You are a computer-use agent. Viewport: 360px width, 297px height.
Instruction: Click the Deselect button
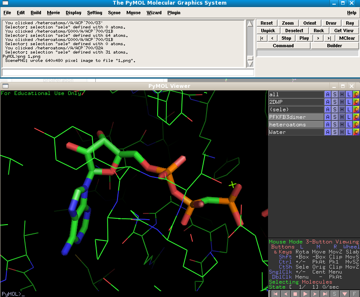[x=294, y=31]
